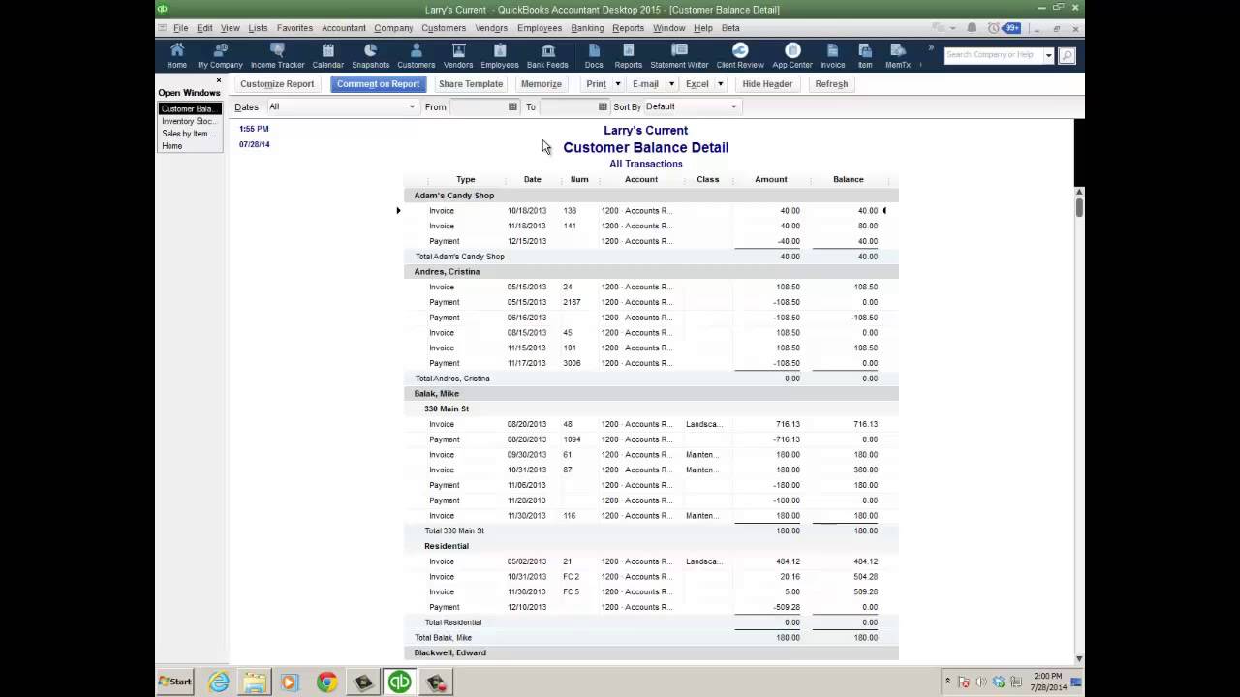
Task: Open the To date calendar picker
Action: pyautogui.click(x=603, y=106)
